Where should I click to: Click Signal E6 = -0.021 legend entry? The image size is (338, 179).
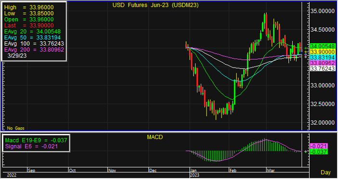tap(31, 146)
